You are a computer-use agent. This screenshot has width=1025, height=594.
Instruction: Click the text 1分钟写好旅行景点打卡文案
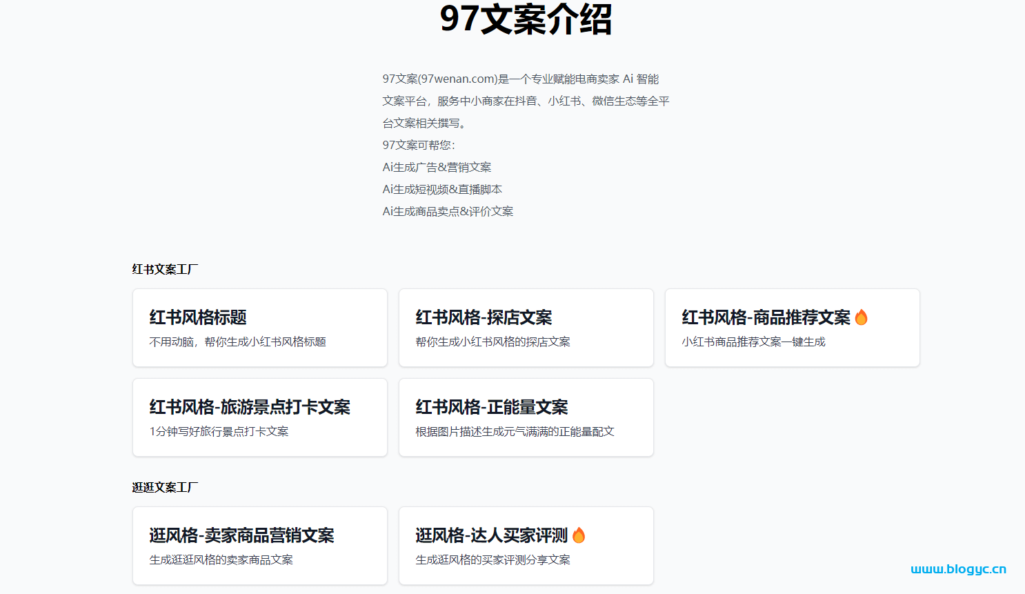[x=219, y=431]
